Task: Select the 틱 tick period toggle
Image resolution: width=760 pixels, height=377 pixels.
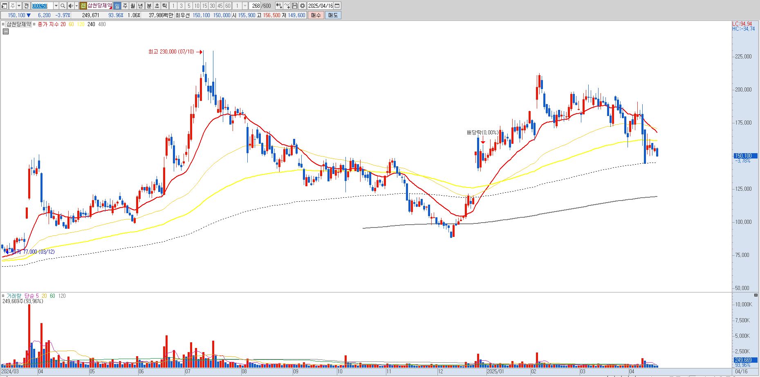Action: [164, 6]
